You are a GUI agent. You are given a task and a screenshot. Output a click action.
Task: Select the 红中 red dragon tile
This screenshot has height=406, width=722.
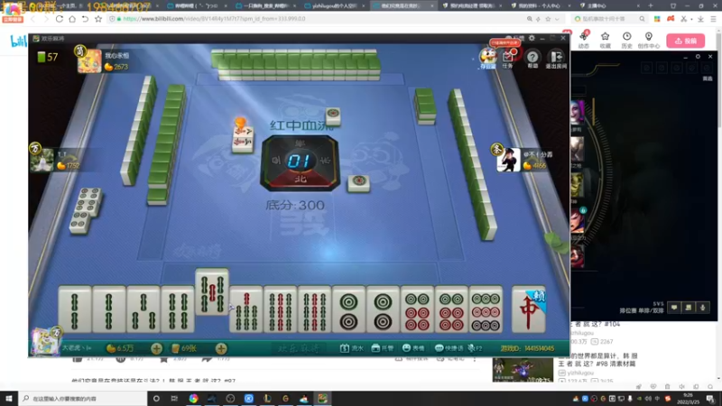coord(529,309)
